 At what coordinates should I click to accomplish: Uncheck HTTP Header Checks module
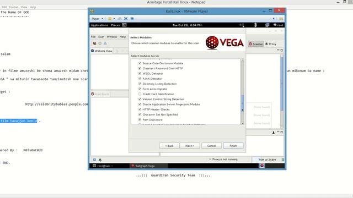click(x=140, y=109)
